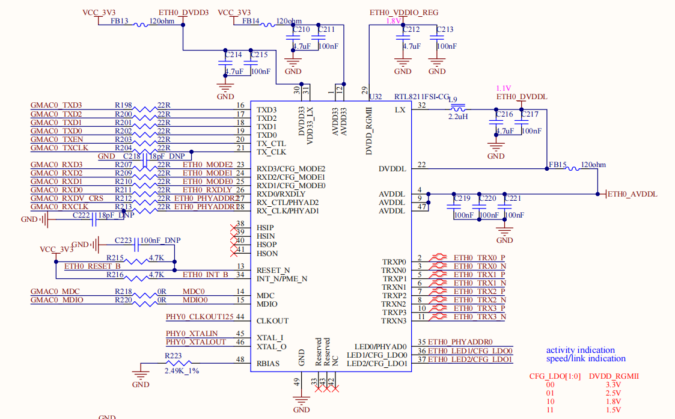Image resolution: width=675 pixels, height=419 pixels.
Task: Click the R198 22R resistor symbol
Action: tap(145, 109)
